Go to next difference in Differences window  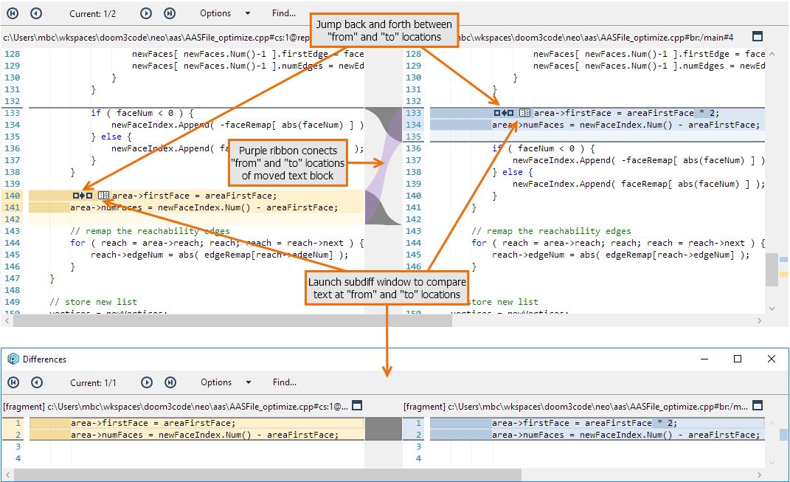point(147,382)
